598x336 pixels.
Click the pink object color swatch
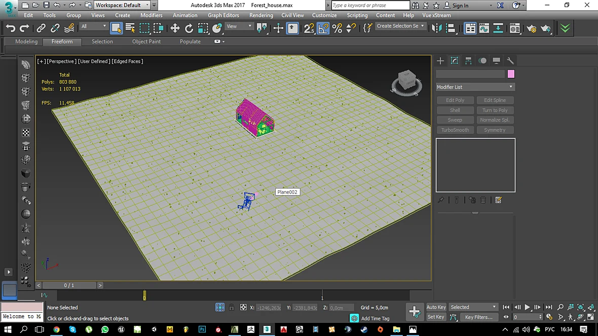pyautogui.click(x=511, y=74)
